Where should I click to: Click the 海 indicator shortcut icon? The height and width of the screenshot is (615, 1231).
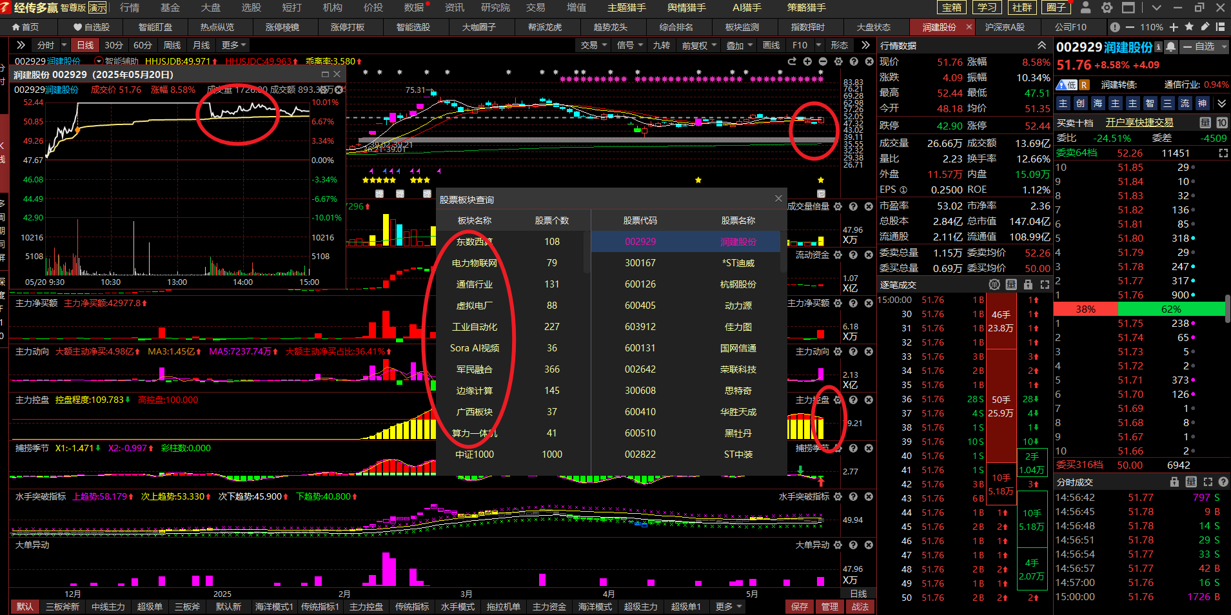pyautogui.click(x=1098, y=103)
